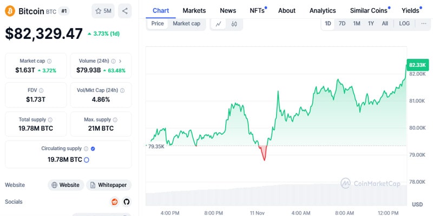Open Bitcoin's Reddit social link
Viewport: 433px width, 216px height.
click(x=114, y=202)
